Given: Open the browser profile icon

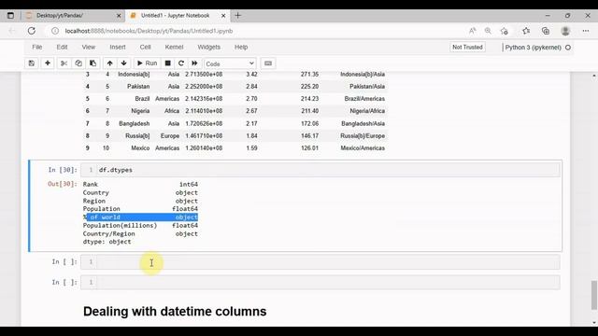Looking at the screenshot, I should tap(565, 31).
